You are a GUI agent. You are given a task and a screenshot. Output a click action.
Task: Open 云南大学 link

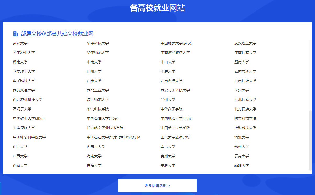tap(242, 156)
